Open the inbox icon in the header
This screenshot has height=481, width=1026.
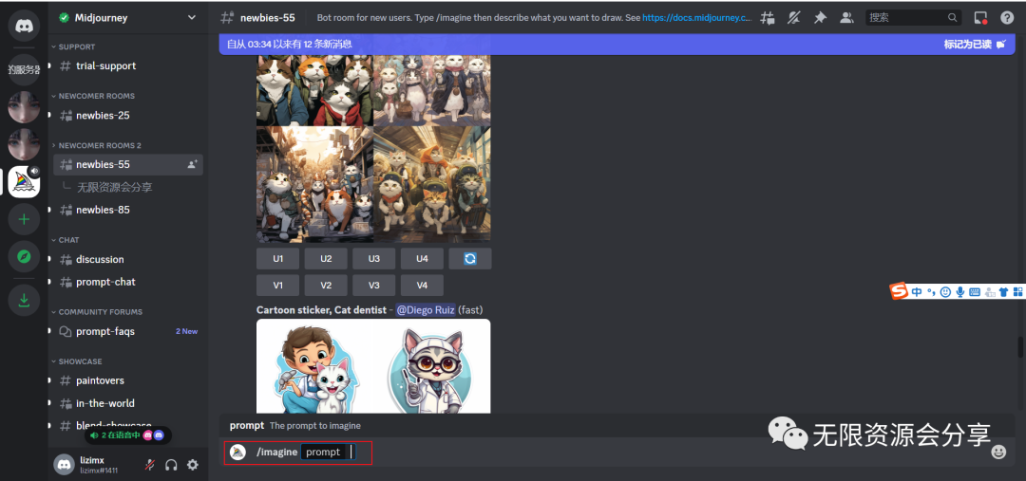click(x=981, y=17)
